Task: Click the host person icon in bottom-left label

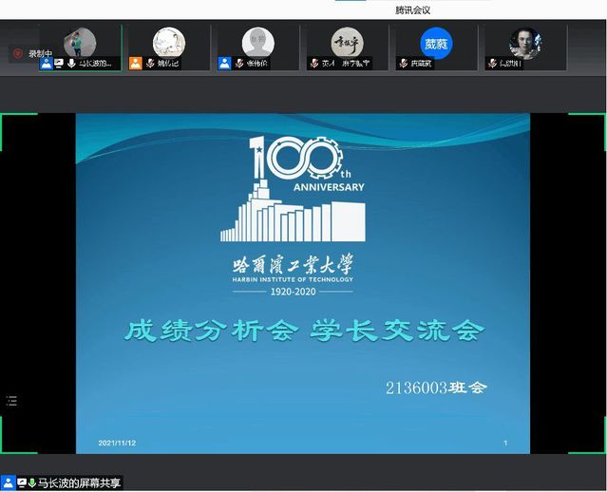Action: pyautogui.click(x=9, y=483)
